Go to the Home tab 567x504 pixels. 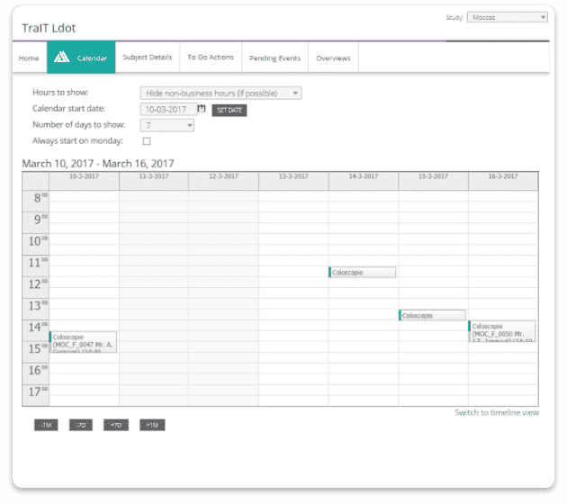(29, 58)
